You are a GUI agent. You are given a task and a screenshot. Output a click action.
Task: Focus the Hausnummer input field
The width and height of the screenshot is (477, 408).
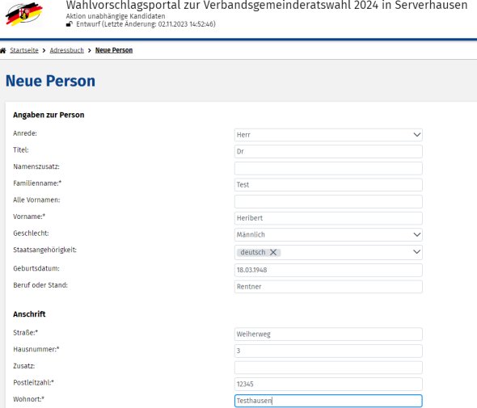(328, 351)
